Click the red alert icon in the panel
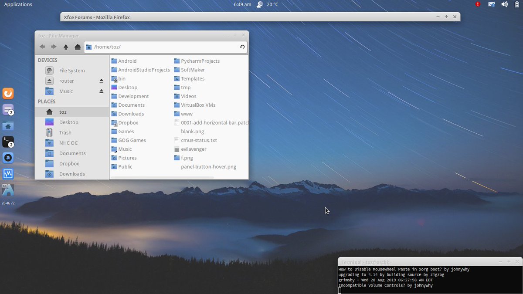The image size is (523, 294). click(x=478, y=4)
